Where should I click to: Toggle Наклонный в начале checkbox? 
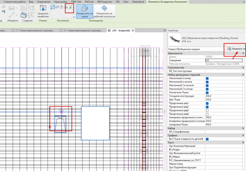[207, 82]
